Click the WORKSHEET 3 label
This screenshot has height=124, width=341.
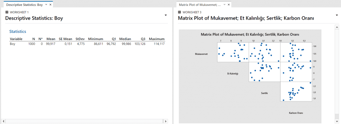192,12
